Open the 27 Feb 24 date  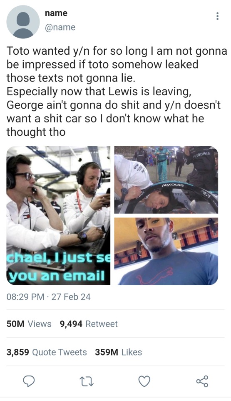71,297
